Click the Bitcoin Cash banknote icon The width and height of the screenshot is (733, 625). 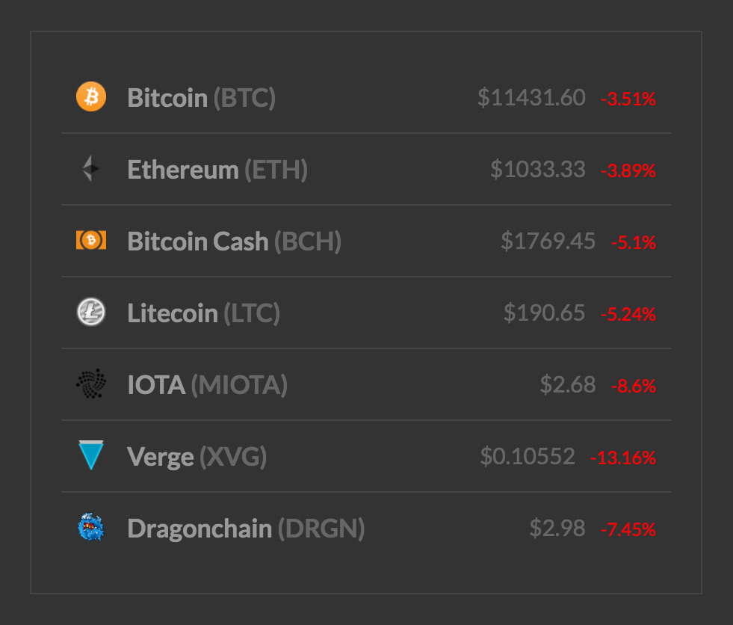pyautogui.click(x=91, y=240)
